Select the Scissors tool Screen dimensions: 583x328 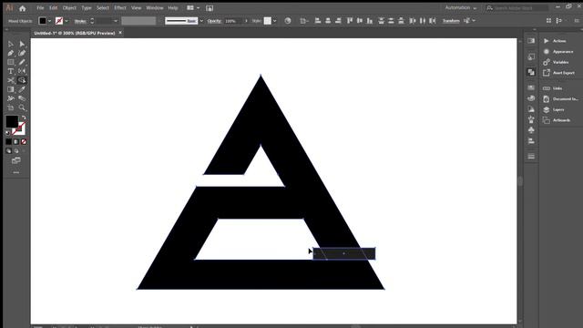click(10, 80)
